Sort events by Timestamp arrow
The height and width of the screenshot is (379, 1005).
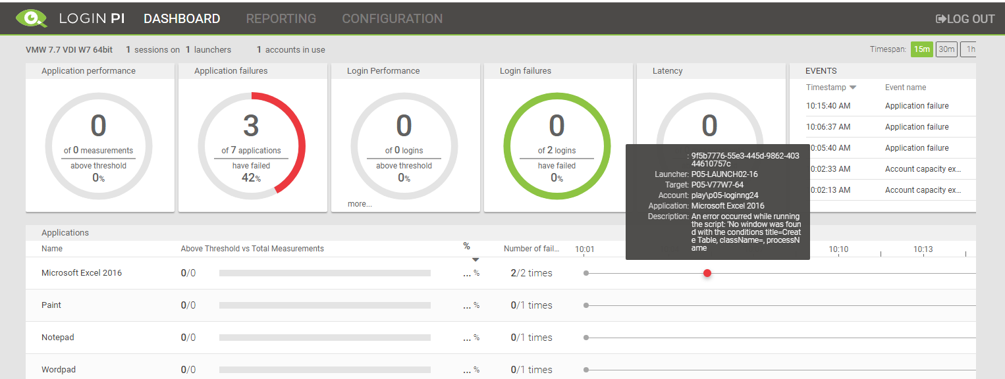853,88
